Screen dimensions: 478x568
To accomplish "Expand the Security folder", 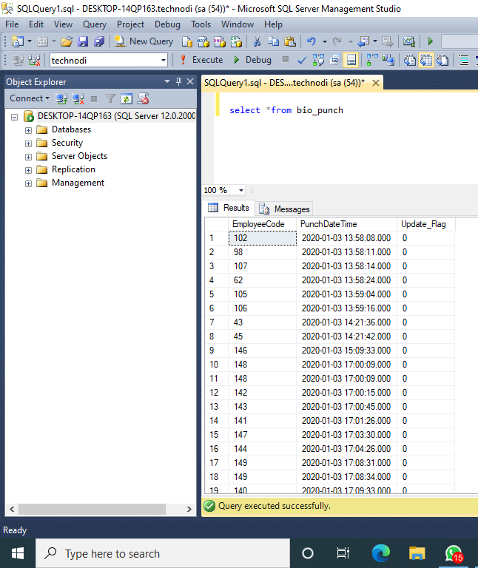I will pos(28,143).
